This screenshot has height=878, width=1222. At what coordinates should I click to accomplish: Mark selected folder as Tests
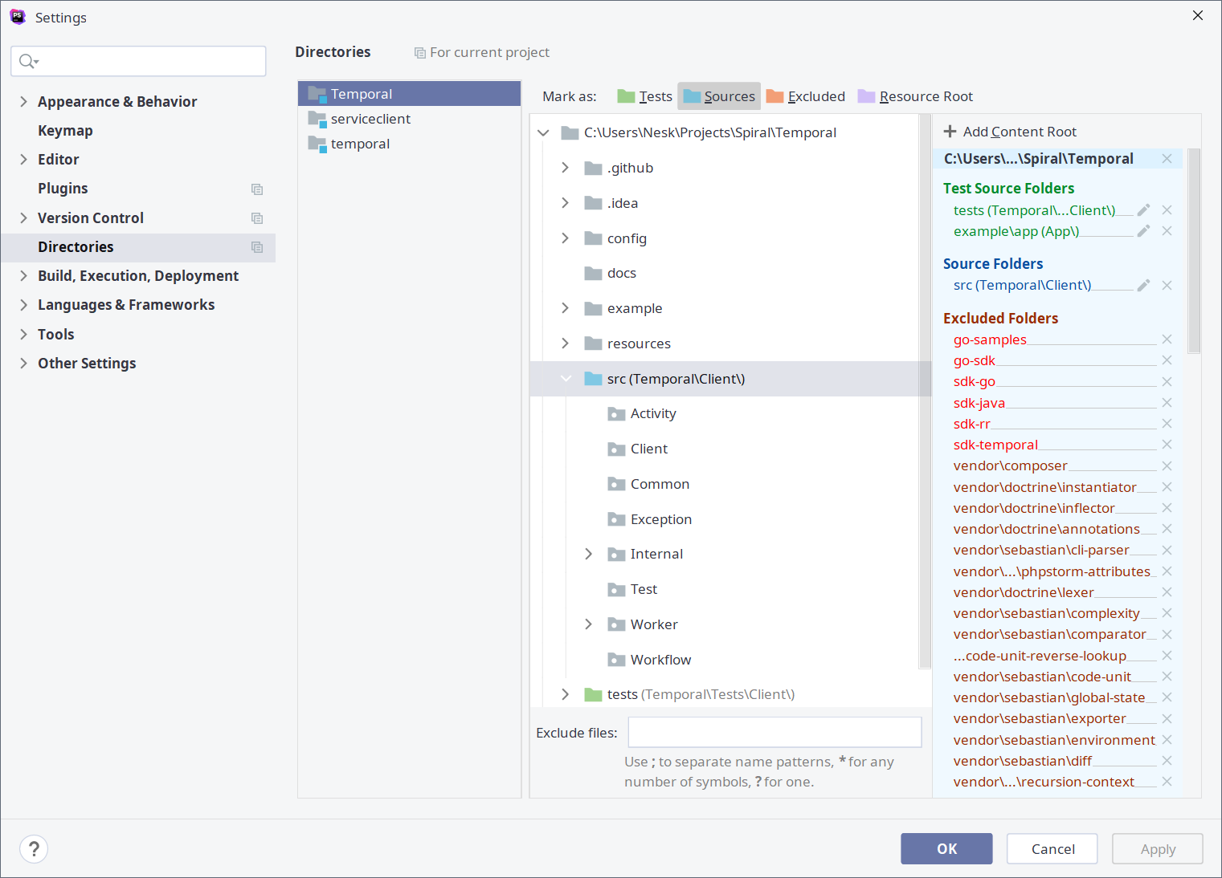tap(644, 96)
